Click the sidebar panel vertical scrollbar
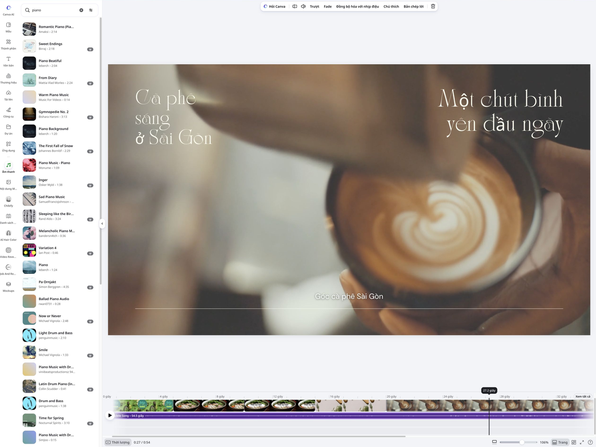This screenshot has width=596, height=447. 100,151
